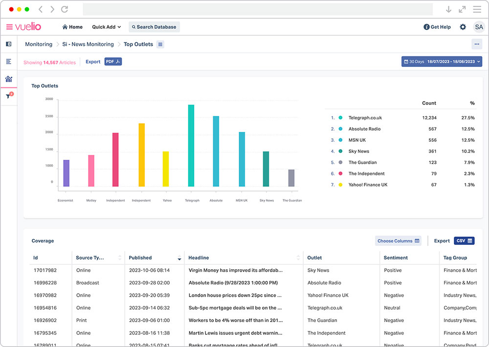Screen dimensions: 489x347
Task: Export report as PDF
Action: tap(113, 62)
